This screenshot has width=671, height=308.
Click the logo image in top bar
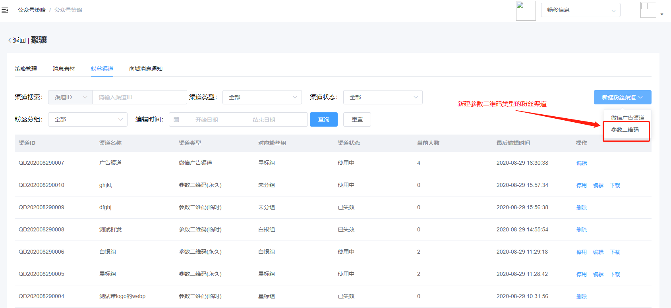point(526,11)
